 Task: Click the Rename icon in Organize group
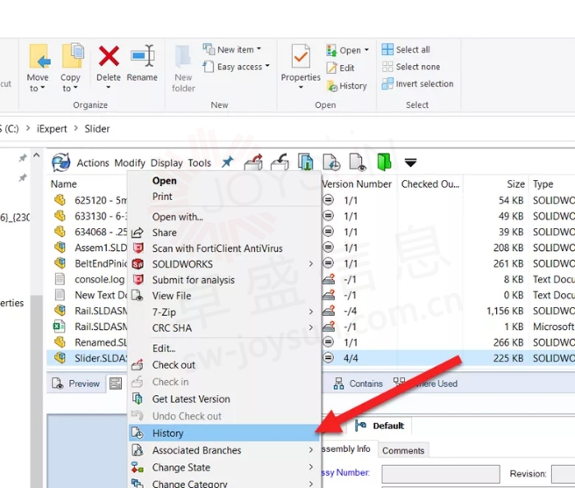(142, 56)
